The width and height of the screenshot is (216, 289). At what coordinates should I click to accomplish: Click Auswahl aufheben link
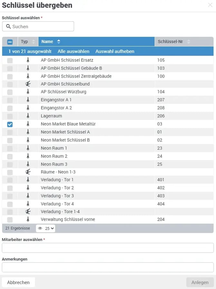pos(115,51)
